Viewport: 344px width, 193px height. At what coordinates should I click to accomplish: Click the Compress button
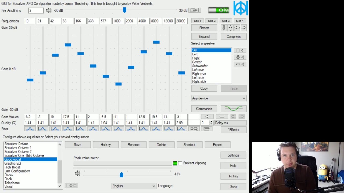[x=234, y=36]
